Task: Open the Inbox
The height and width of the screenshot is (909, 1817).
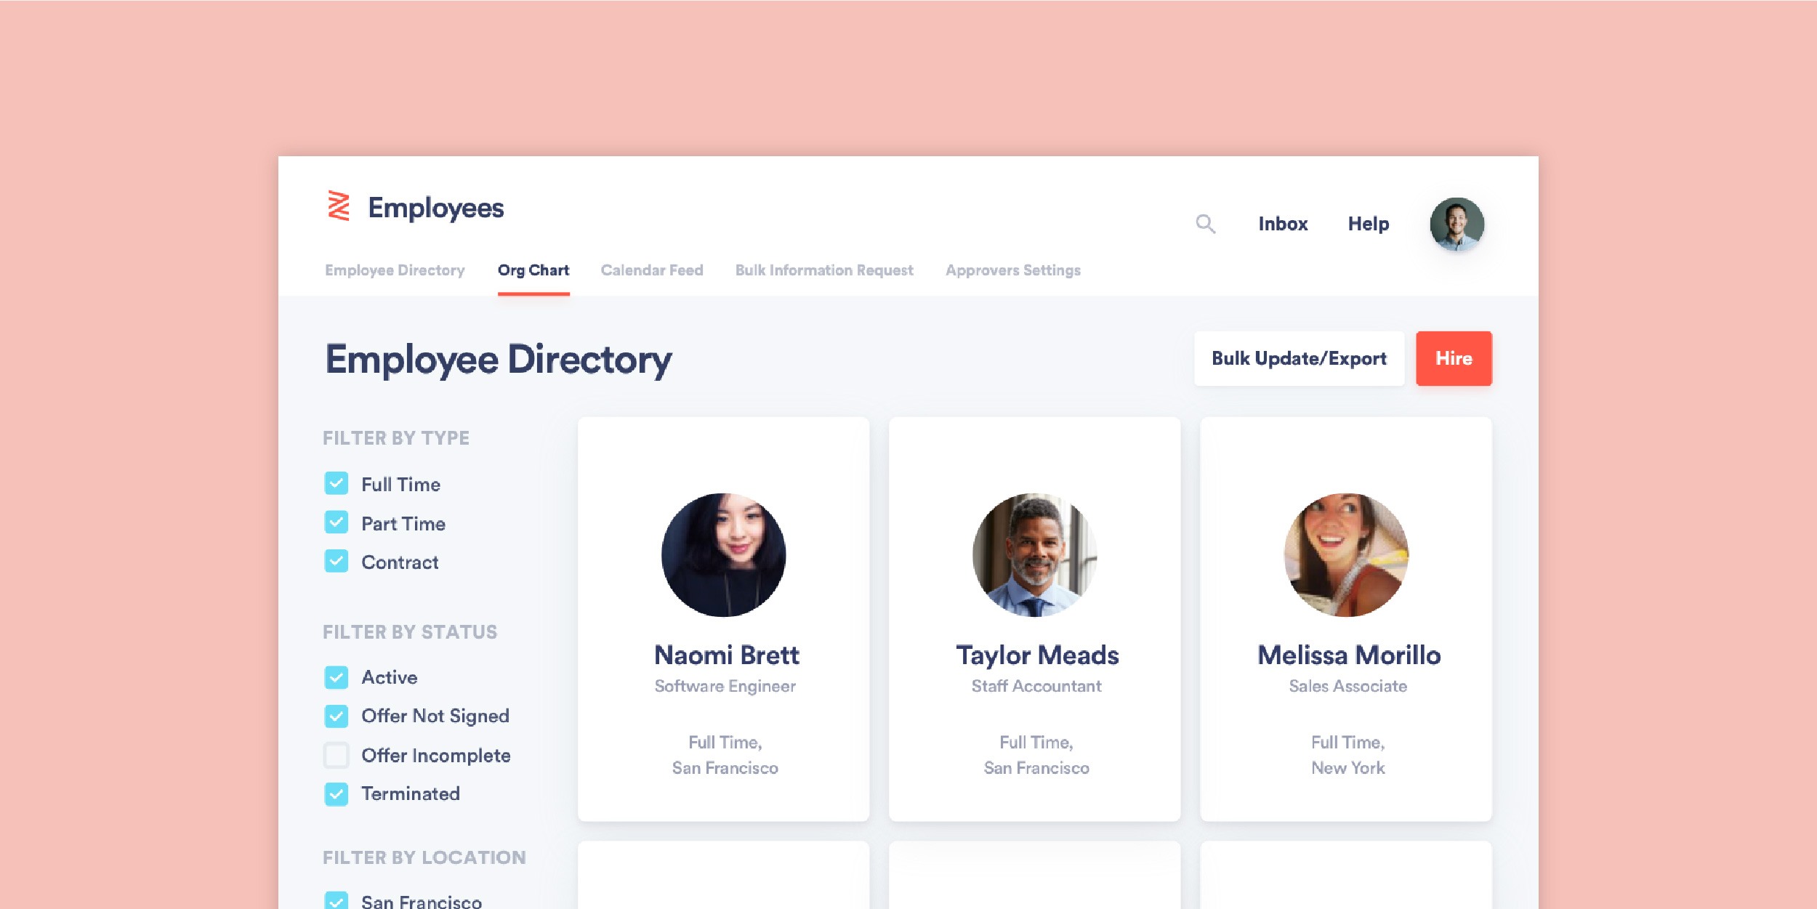Action: (x=1283, y=224)
